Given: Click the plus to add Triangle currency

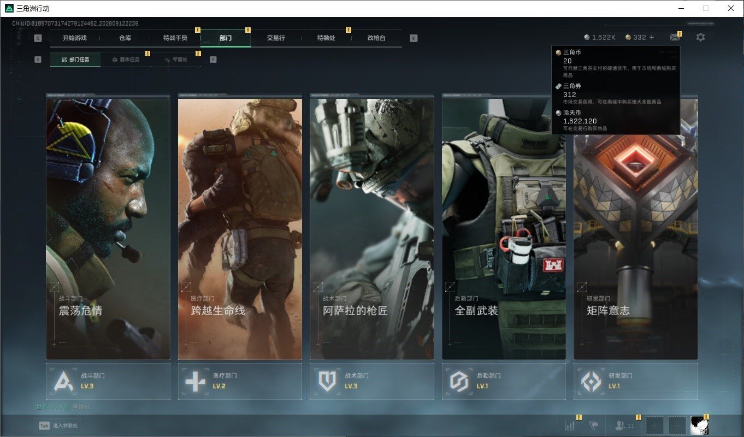Looking at the screenshot, I should [x=652, y=37].
